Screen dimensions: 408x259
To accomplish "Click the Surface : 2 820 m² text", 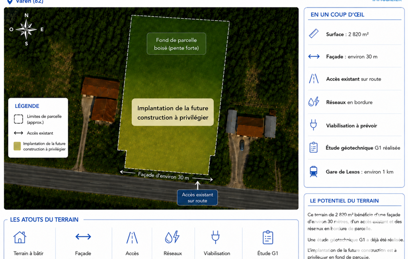I will [347, 34].
